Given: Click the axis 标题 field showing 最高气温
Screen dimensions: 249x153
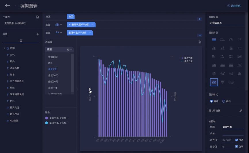Looking at the screenshot, I should coord(233,127).
